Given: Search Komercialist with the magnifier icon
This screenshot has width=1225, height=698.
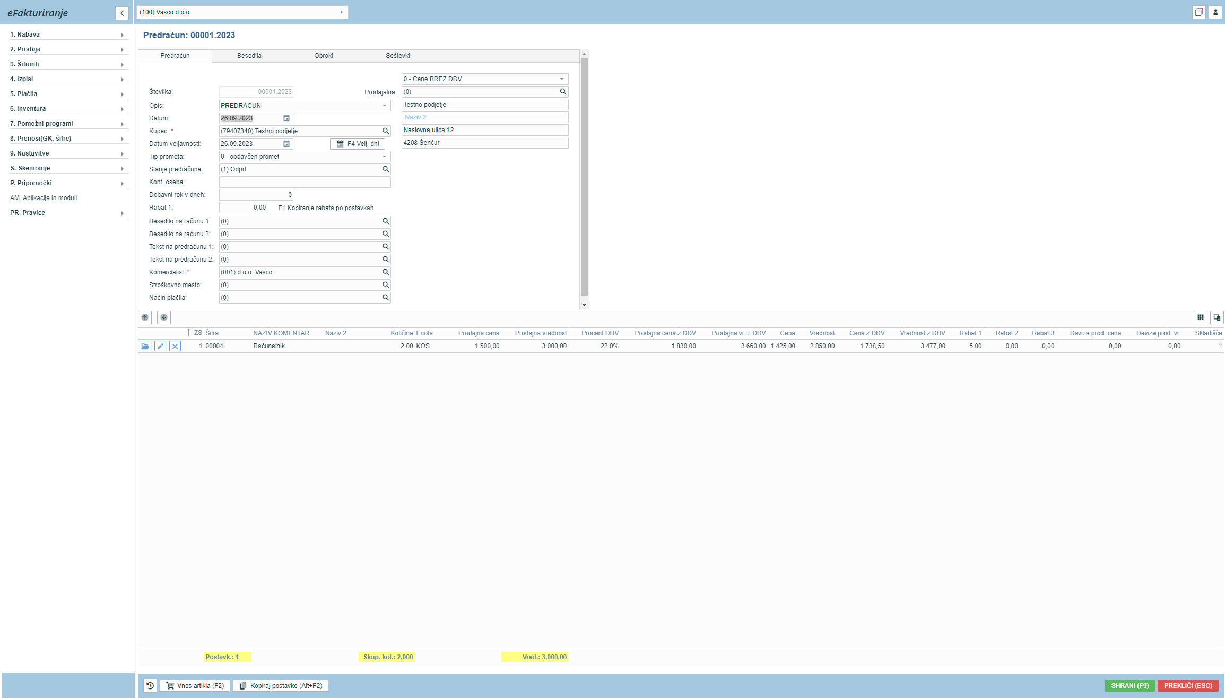Looking at the screenshot, I should click(x=386, y=272).
